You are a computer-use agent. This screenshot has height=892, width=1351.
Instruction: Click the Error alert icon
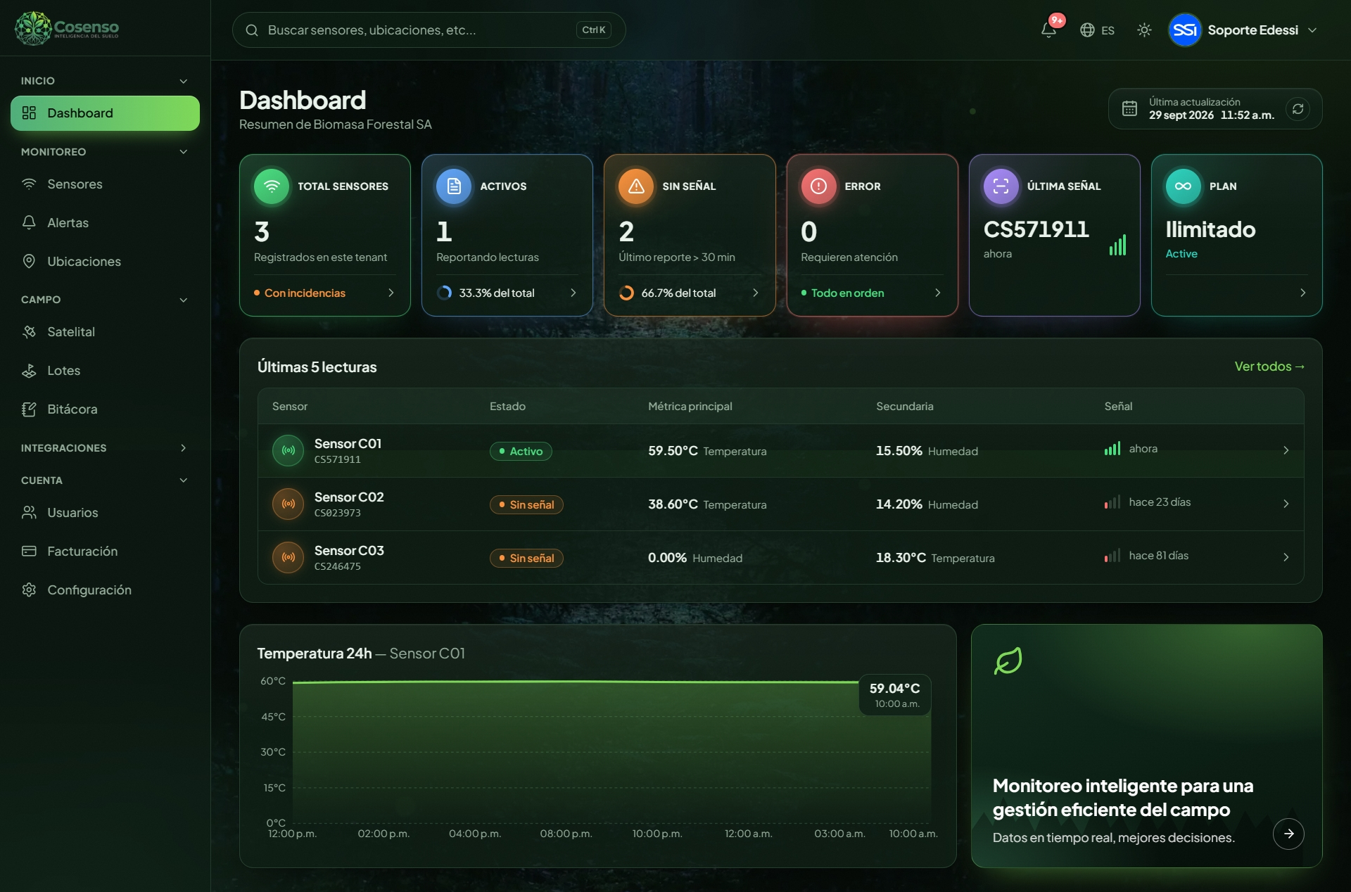pyautogui.click(x=818, y=186)
